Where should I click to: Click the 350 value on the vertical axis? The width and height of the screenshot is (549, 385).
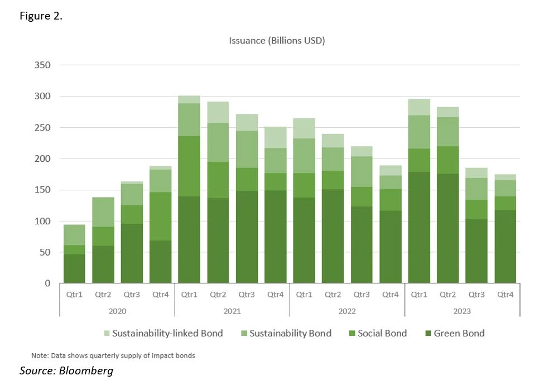point(43,65)
